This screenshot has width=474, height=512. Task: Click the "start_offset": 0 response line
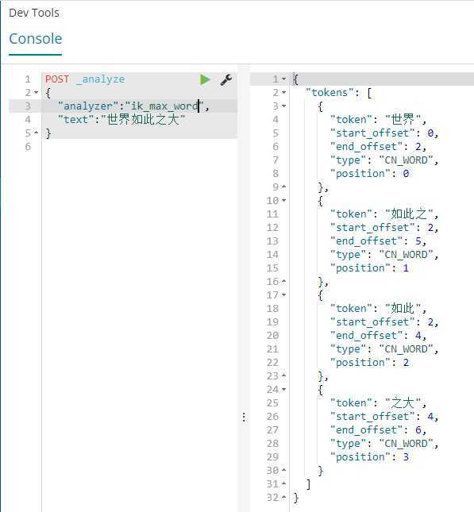383,133
